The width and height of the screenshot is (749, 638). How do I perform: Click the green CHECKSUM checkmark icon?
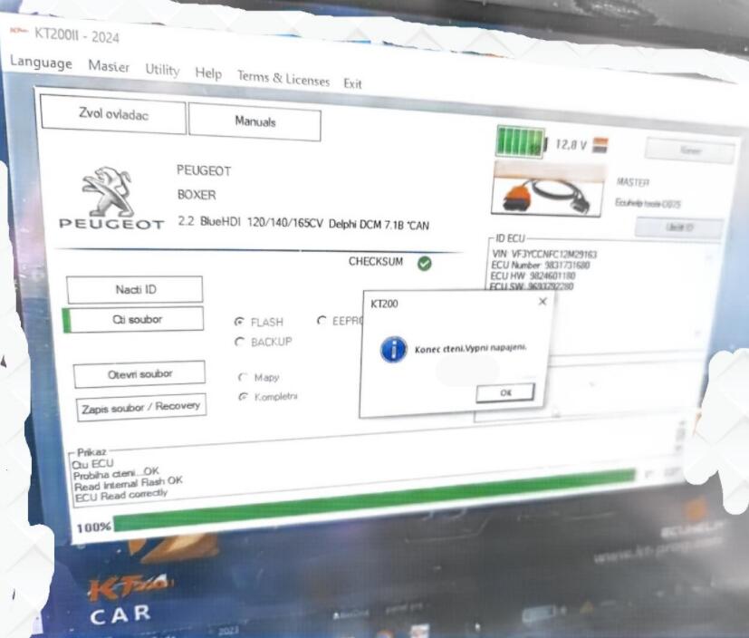tap(424, 264)
